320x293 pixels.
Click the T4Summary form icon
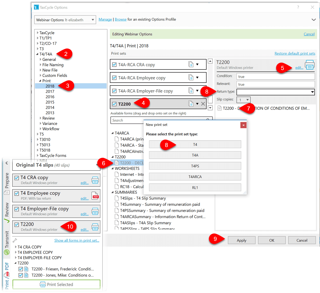[x=117, y=204]
